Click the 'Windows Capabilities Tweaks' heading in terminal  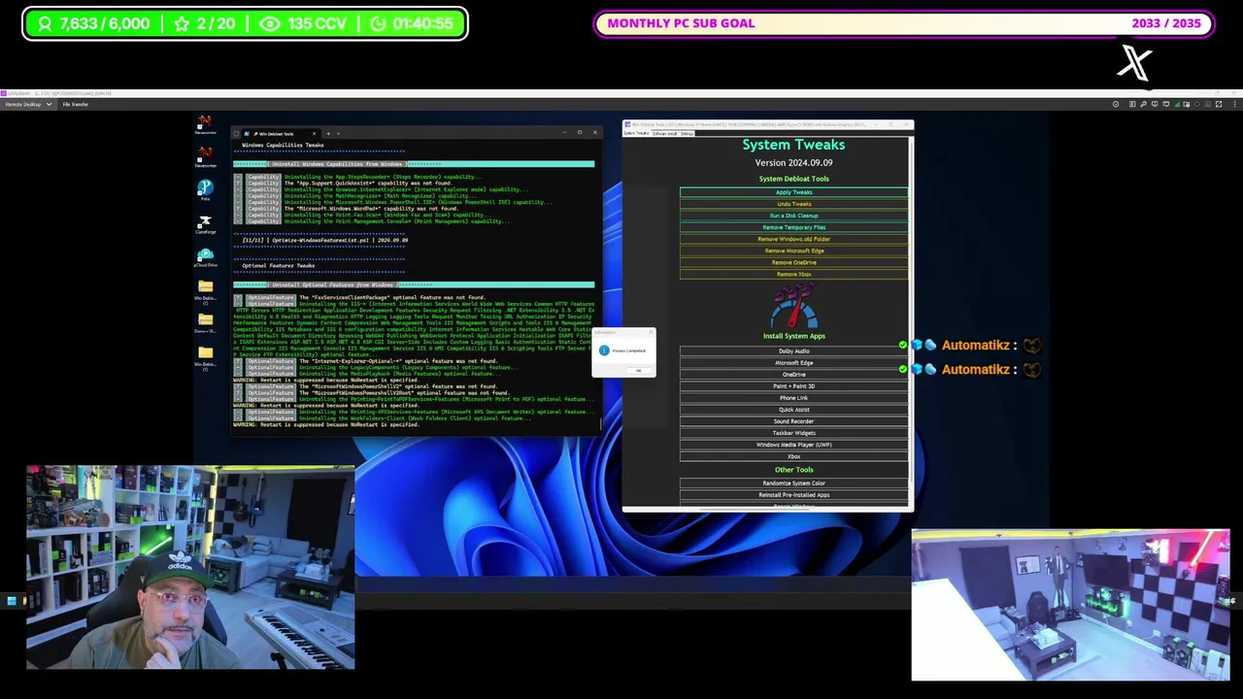pyautogui.click(x=283, y=145)
